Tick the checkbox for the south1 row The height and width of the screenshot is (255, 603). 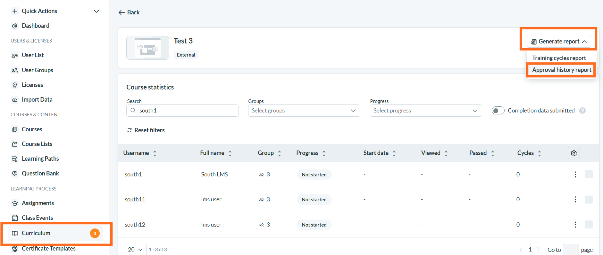589,174
